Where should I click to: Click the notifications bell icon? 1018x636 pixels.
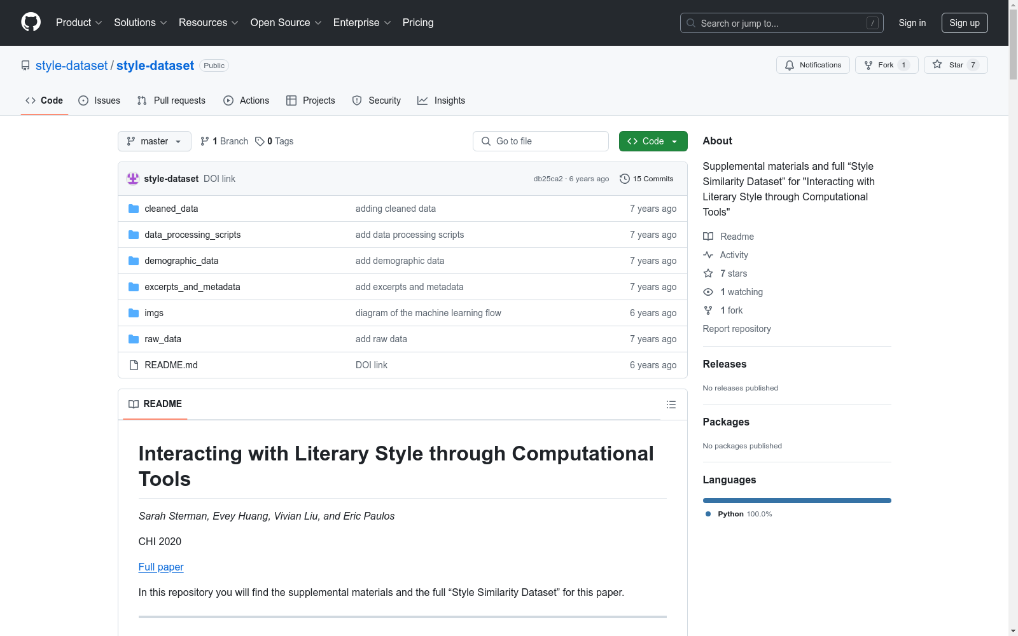click(x=790, y=65)
